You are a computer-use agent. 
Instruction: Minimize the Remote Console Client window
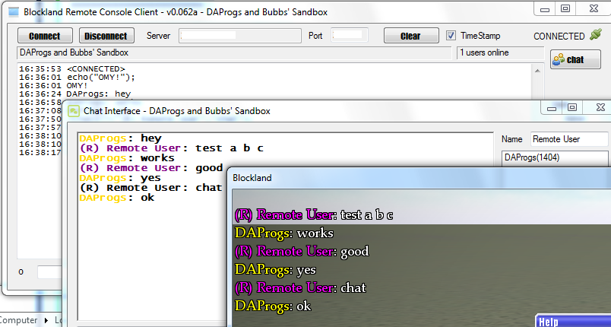545,9
